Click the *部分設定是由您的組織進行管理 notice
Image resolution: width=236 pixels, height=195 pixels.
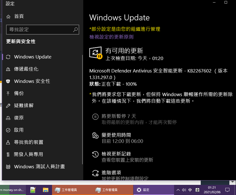click(125, 29)
